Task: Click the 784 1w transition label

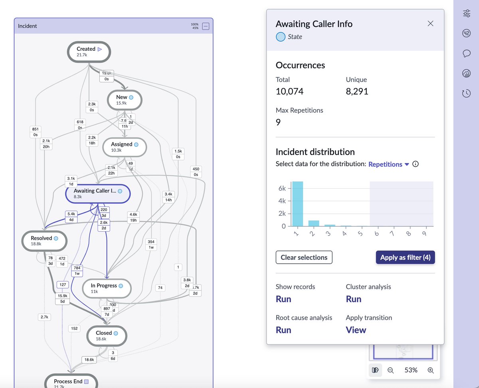Action: coord(77,271)
